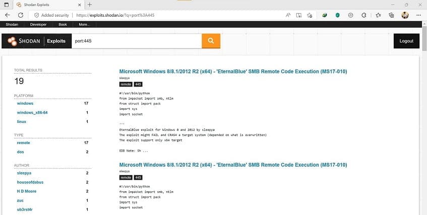The height and width of the screenshot is (215, 427).
Task: Open the Developer menu item
Action: pyautogui.click(x=38, y=24)
